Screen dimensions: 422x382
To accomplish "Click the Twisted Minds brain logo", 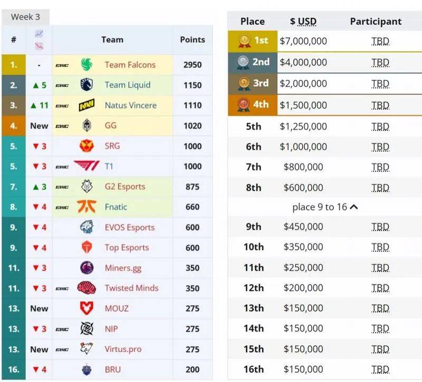I will tap(87, 288).
